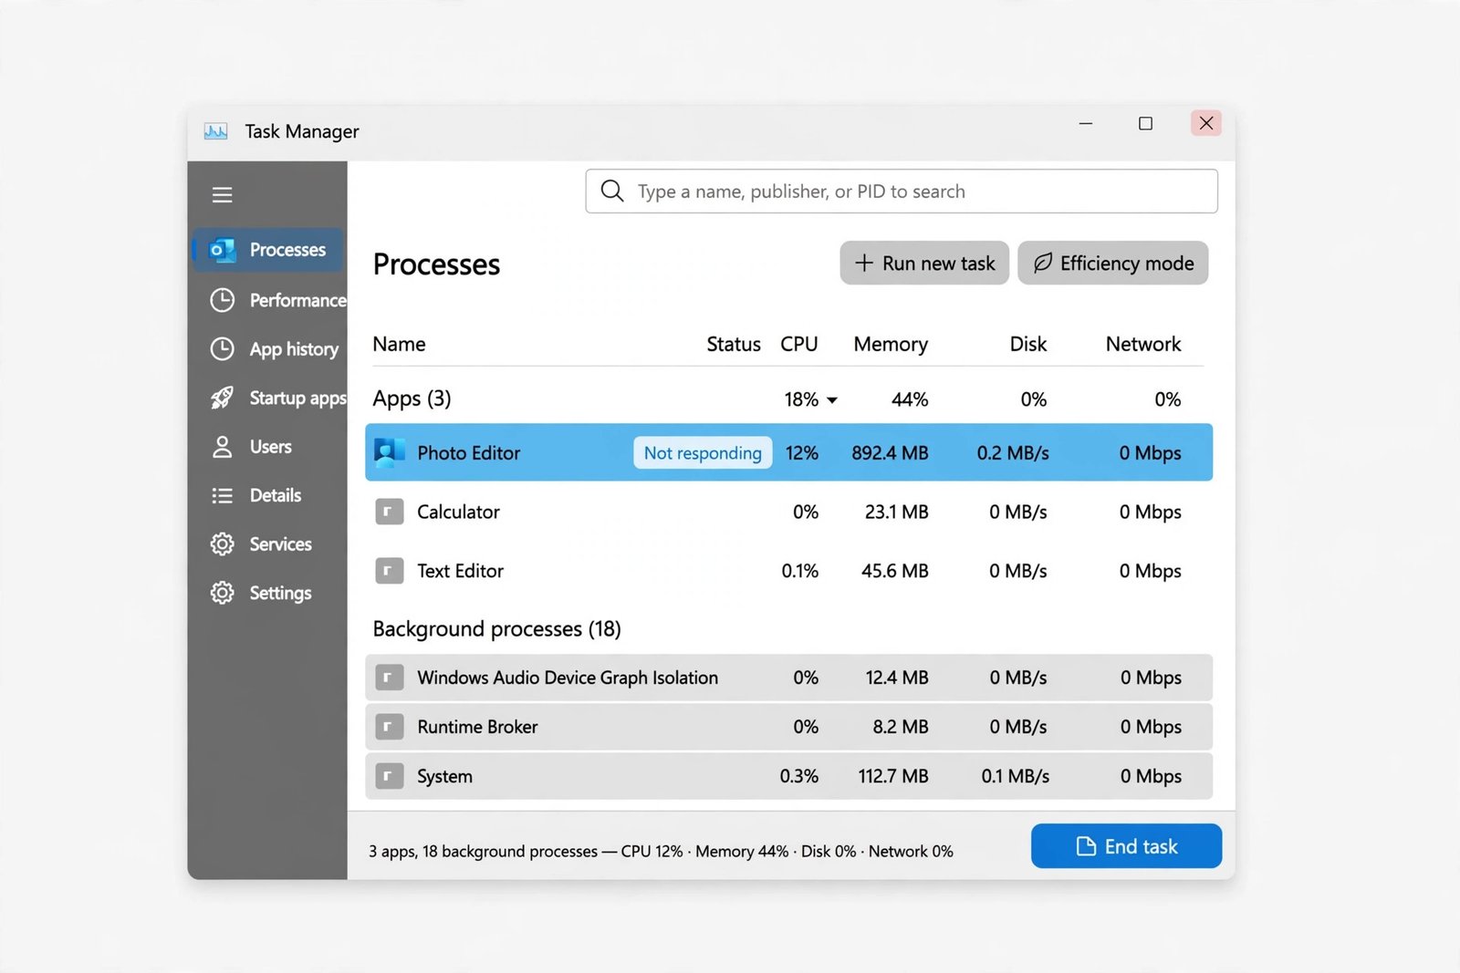Click the Not responding status badge
This screenshot has height=973, width=1460.
[703, 452]
